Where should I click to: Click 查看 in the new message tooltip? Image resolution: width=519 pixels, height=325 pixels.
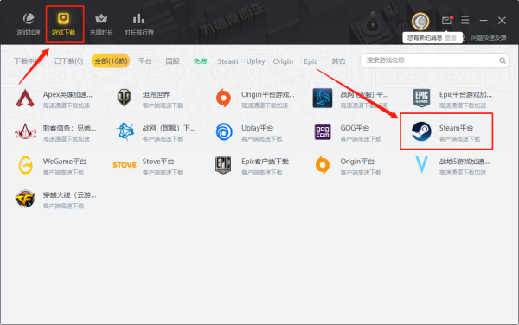451,38
